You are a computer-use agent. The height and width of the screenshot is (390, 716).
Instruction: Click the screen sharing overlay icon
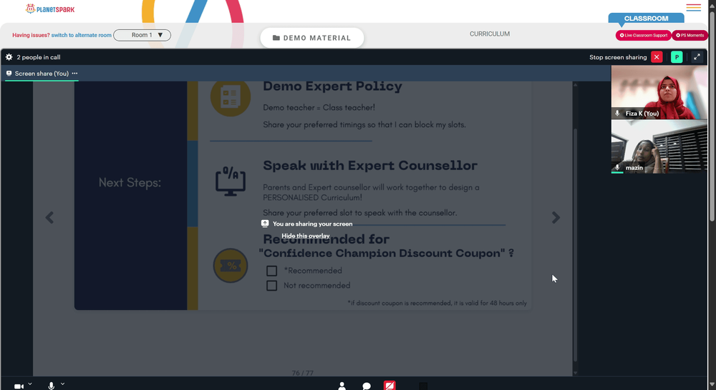point(265,224)
